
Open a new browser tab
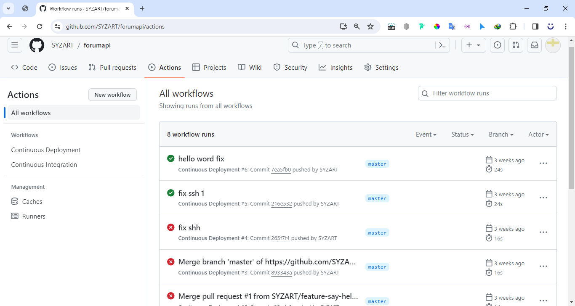[142, 8]
